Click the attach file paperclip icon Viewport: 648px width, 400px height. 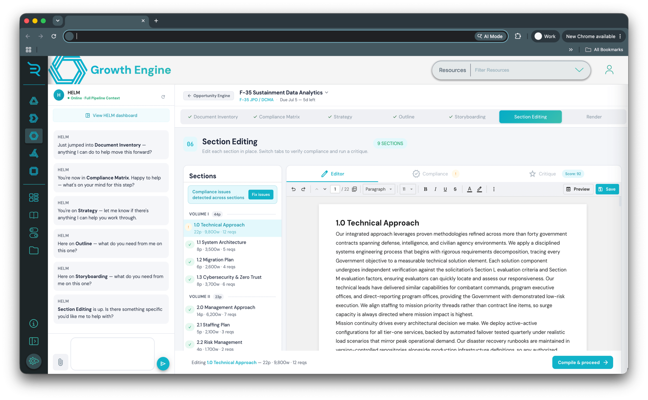(60, 362)
